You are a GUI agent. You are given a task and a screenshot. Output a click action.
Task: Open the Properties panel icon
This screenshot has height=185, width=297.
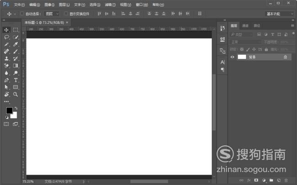[x=223, y=39]
